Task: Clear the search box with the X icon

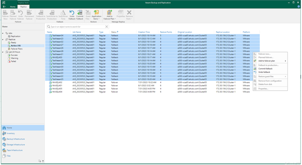Action: pos(106,27)
